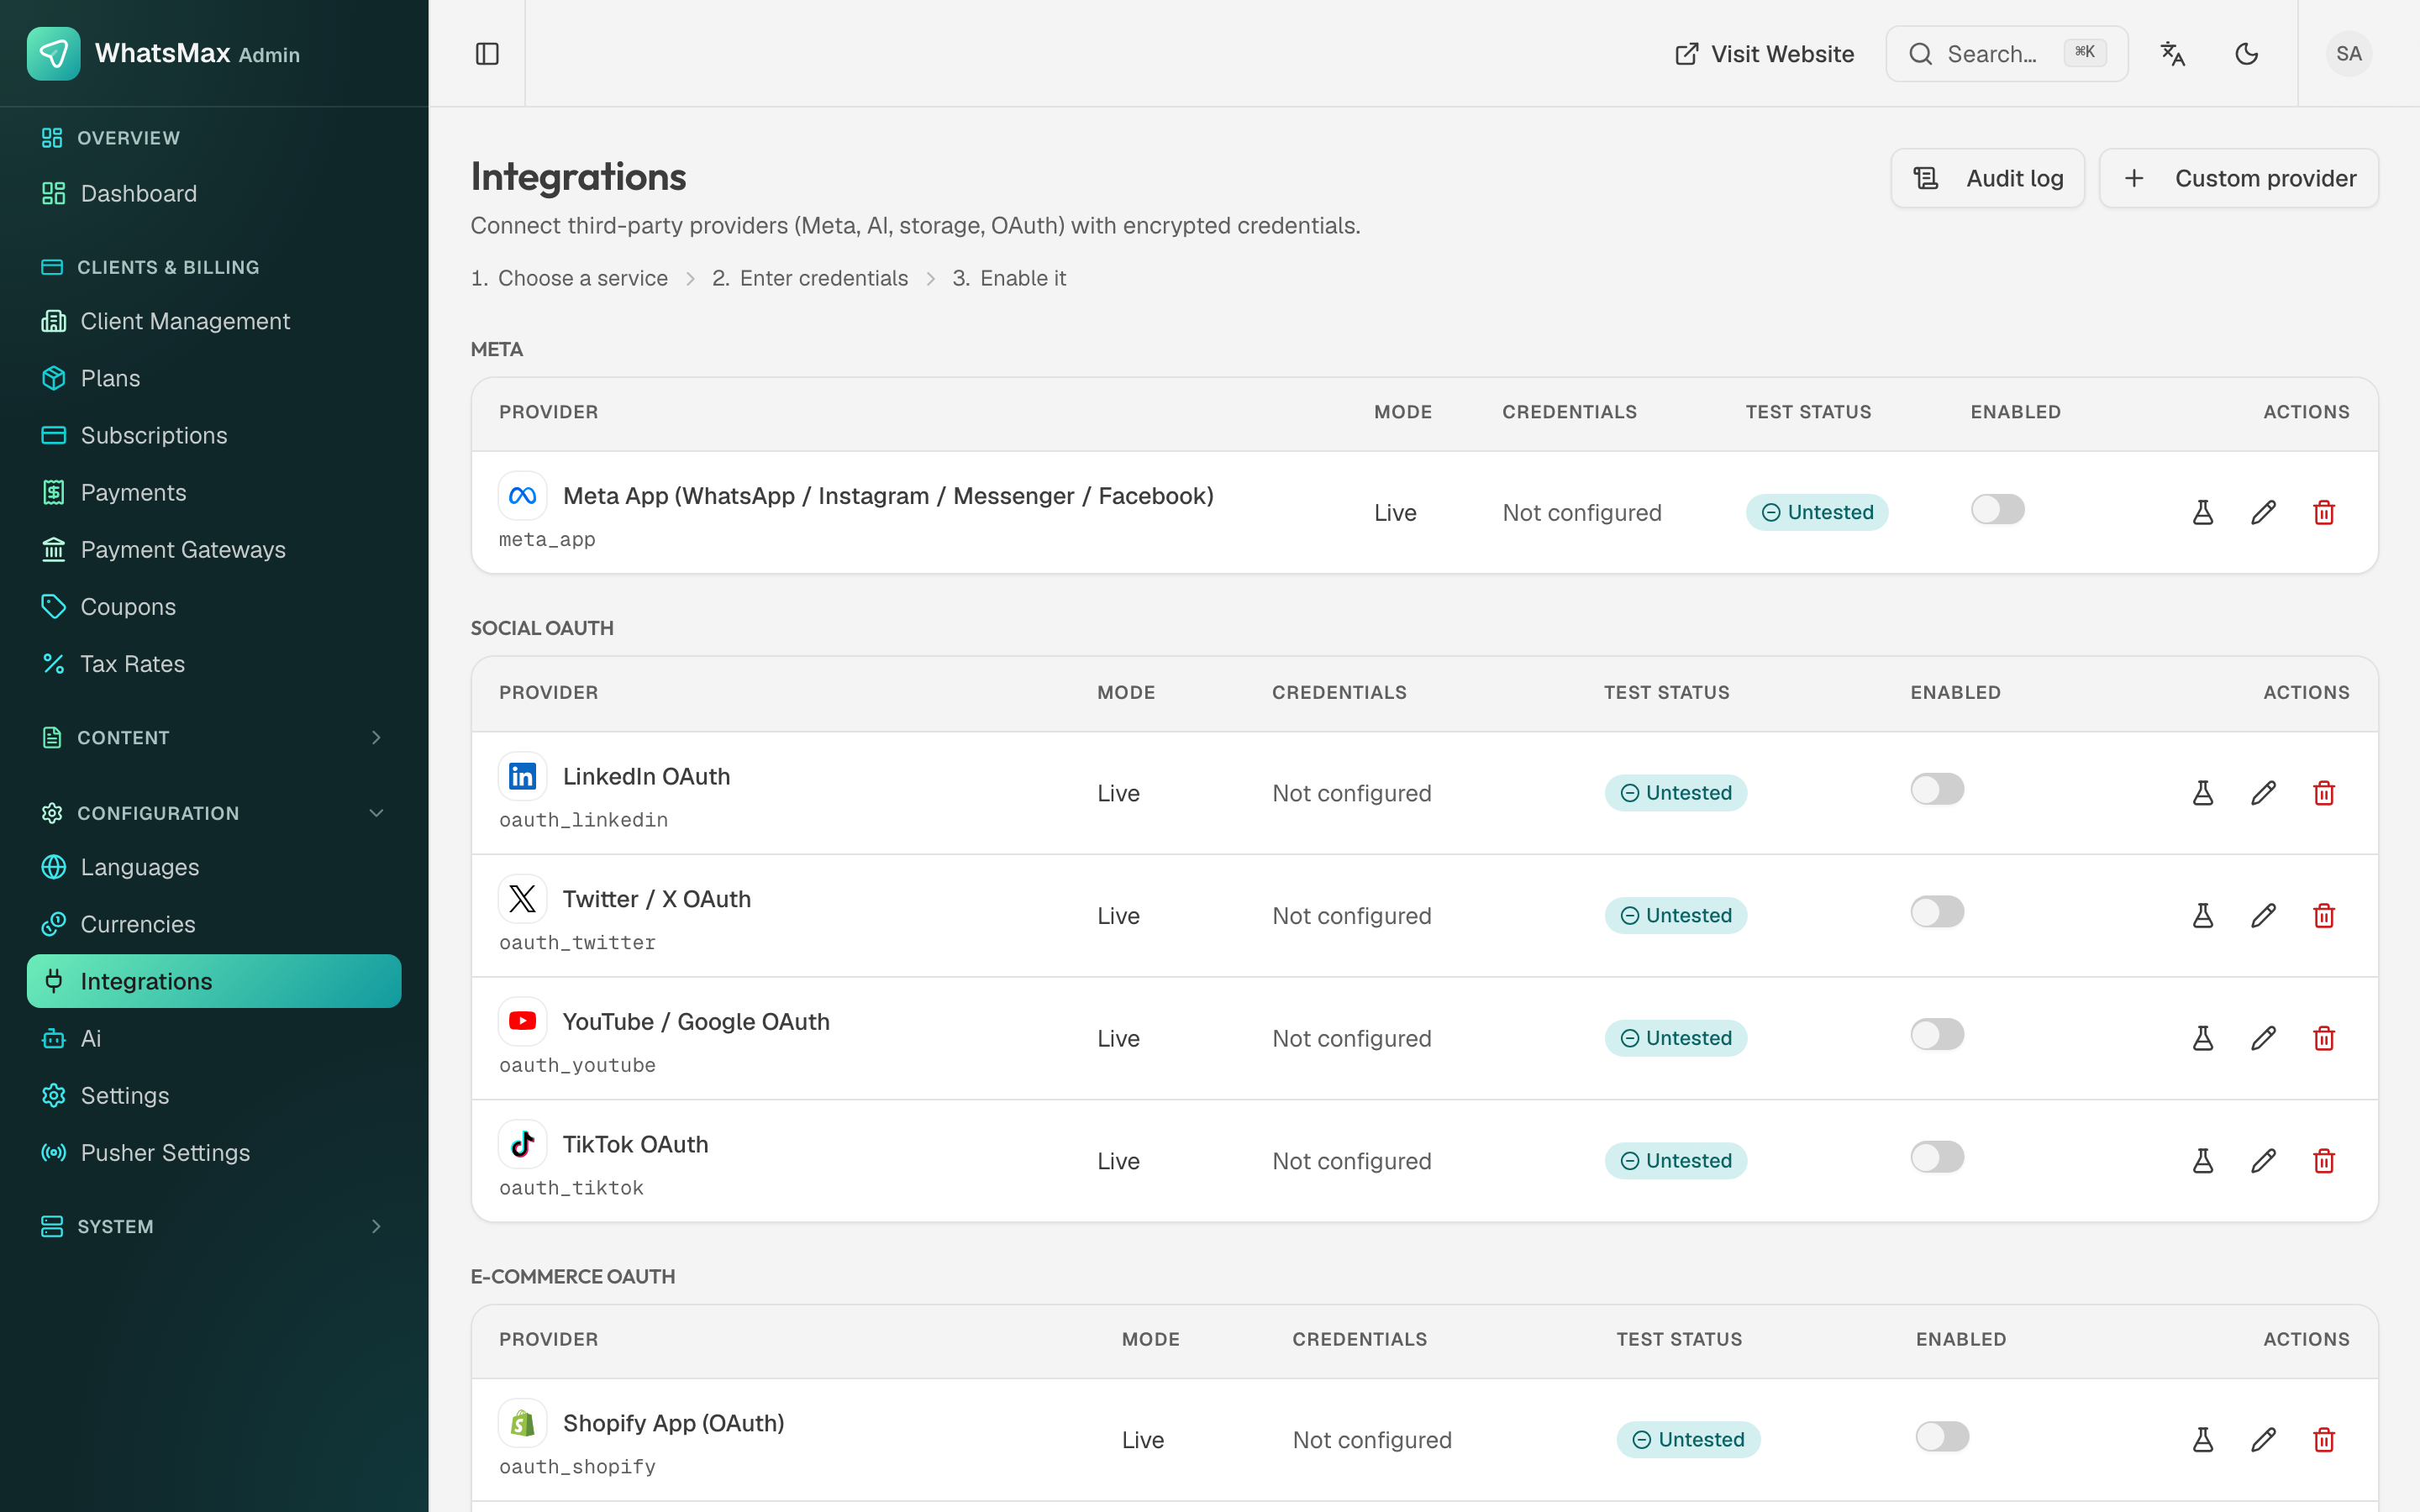2420x1512 pixels.
Task: Toggle the sidebar panel icon
Action: click(487, 54)
